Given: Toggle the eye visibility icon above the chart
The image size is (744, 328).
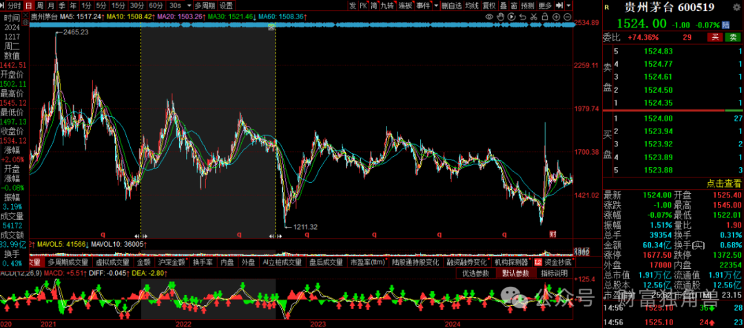Looking at the screenshot, I should point(489,17).
